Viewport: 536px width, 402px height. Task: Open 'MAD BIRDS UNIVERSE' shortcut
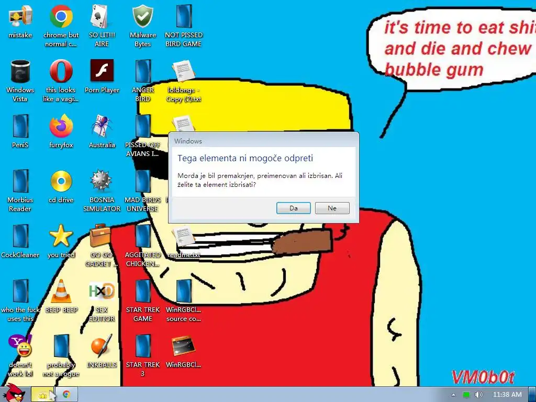(x=142, y=191)
